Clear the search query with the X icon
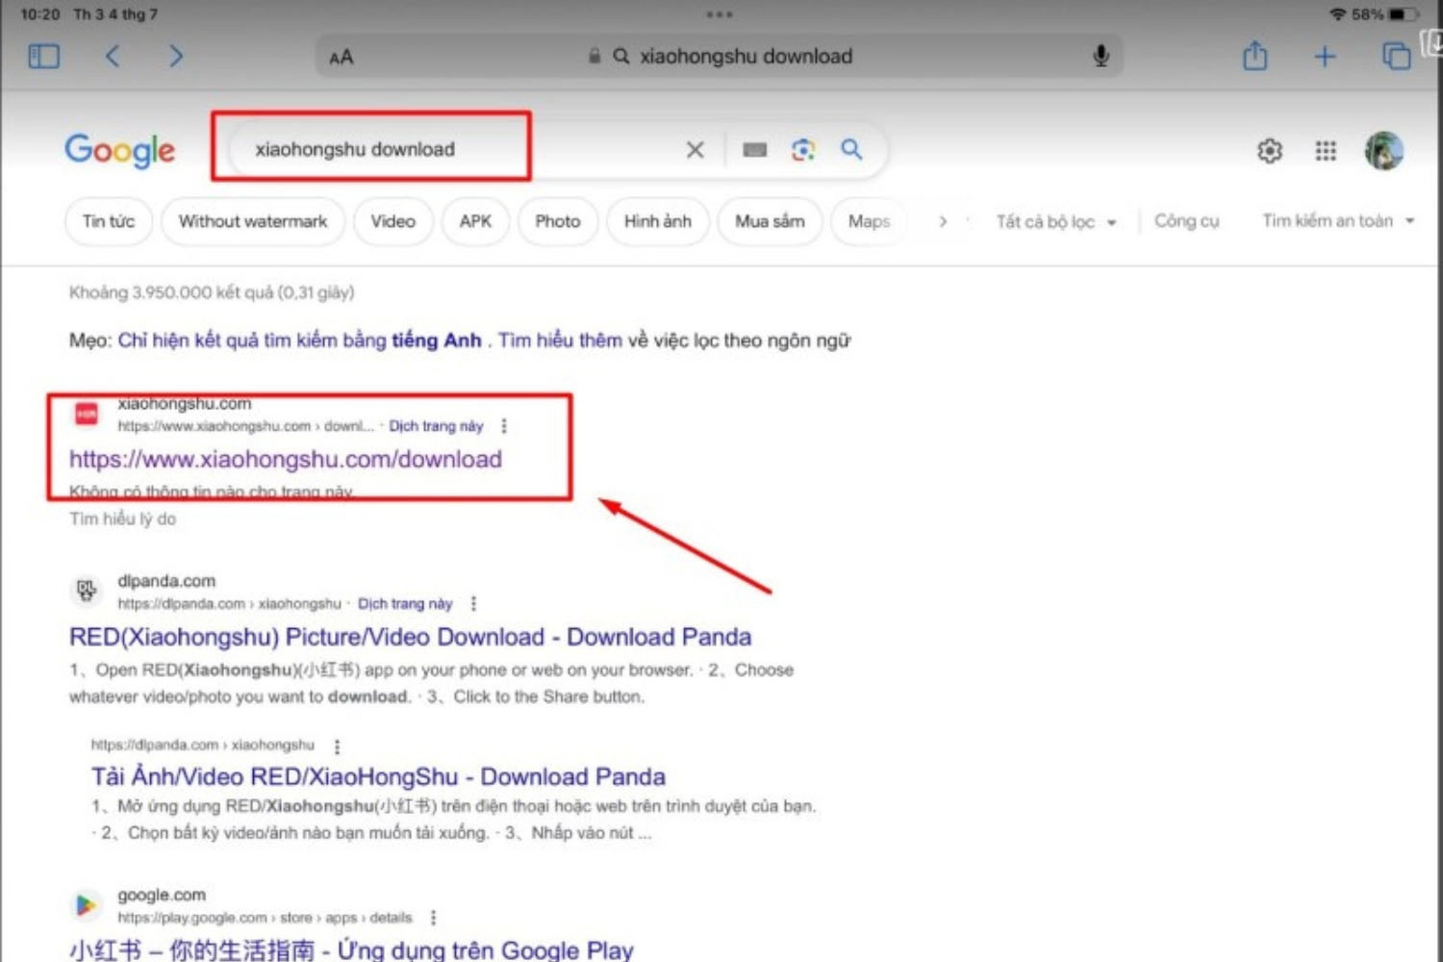Image resolution: width=1443 pixels, height=962 pixels. pos(695,149)
